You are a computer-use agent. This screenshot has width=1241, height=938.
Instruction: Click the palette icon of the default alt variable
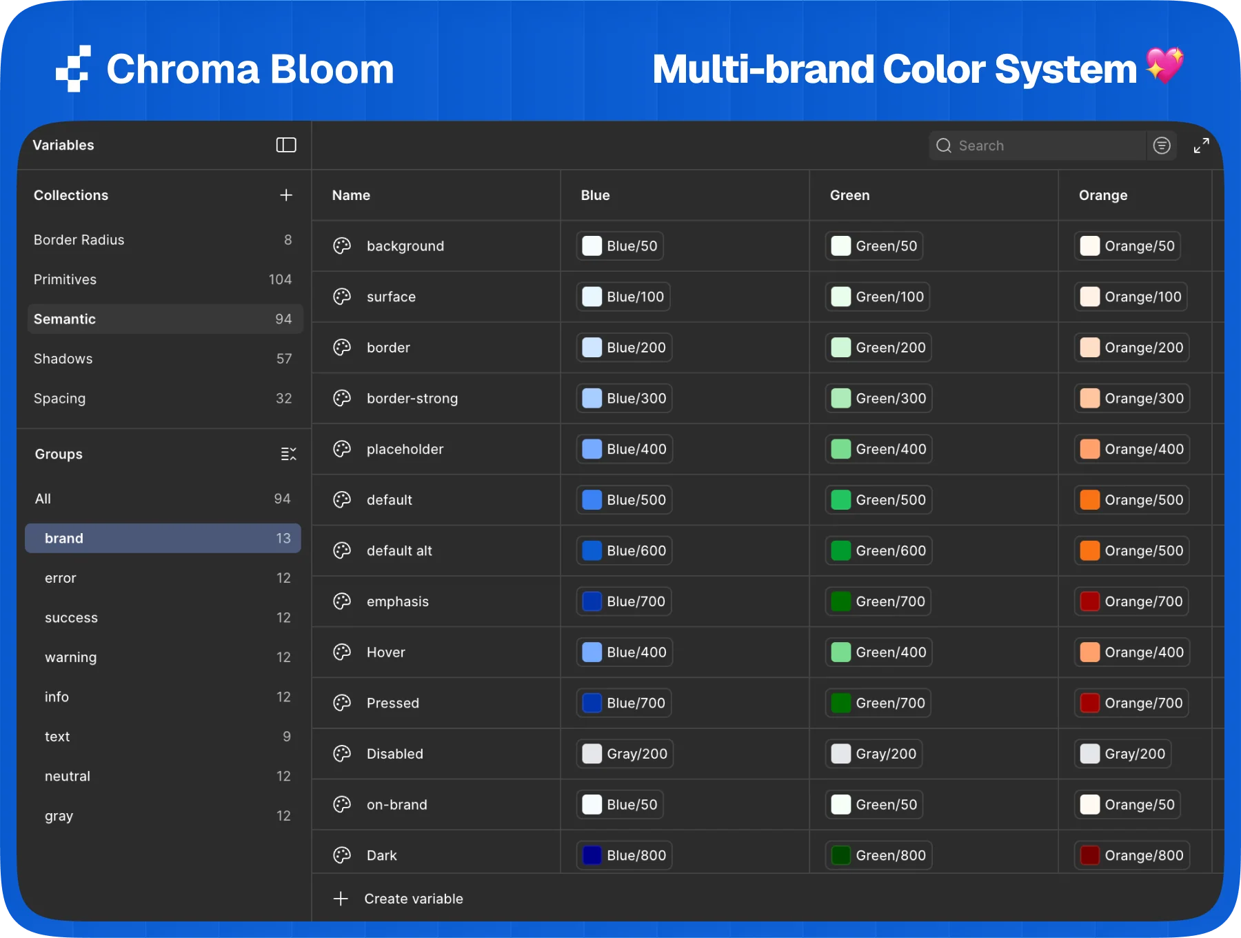[342, 550]
